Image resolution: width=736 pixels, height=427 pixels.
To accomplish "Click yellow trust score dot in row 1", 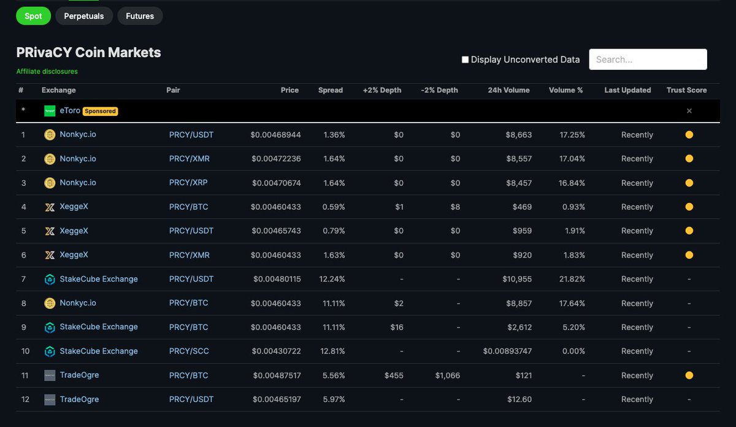I will (689, 135).
